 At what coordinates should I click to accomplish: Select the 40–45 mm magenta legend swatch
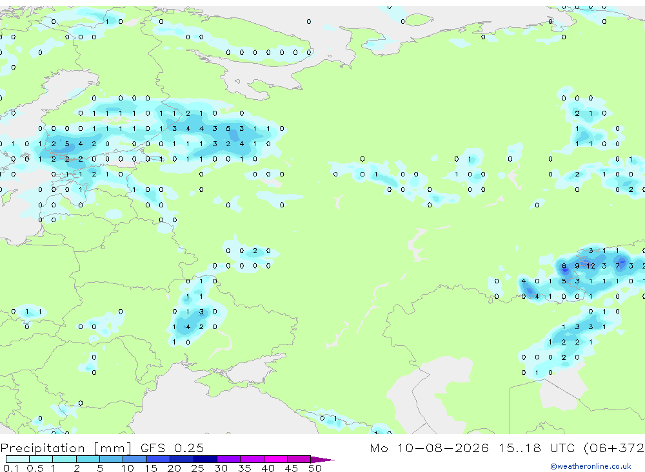click(275, 459)
